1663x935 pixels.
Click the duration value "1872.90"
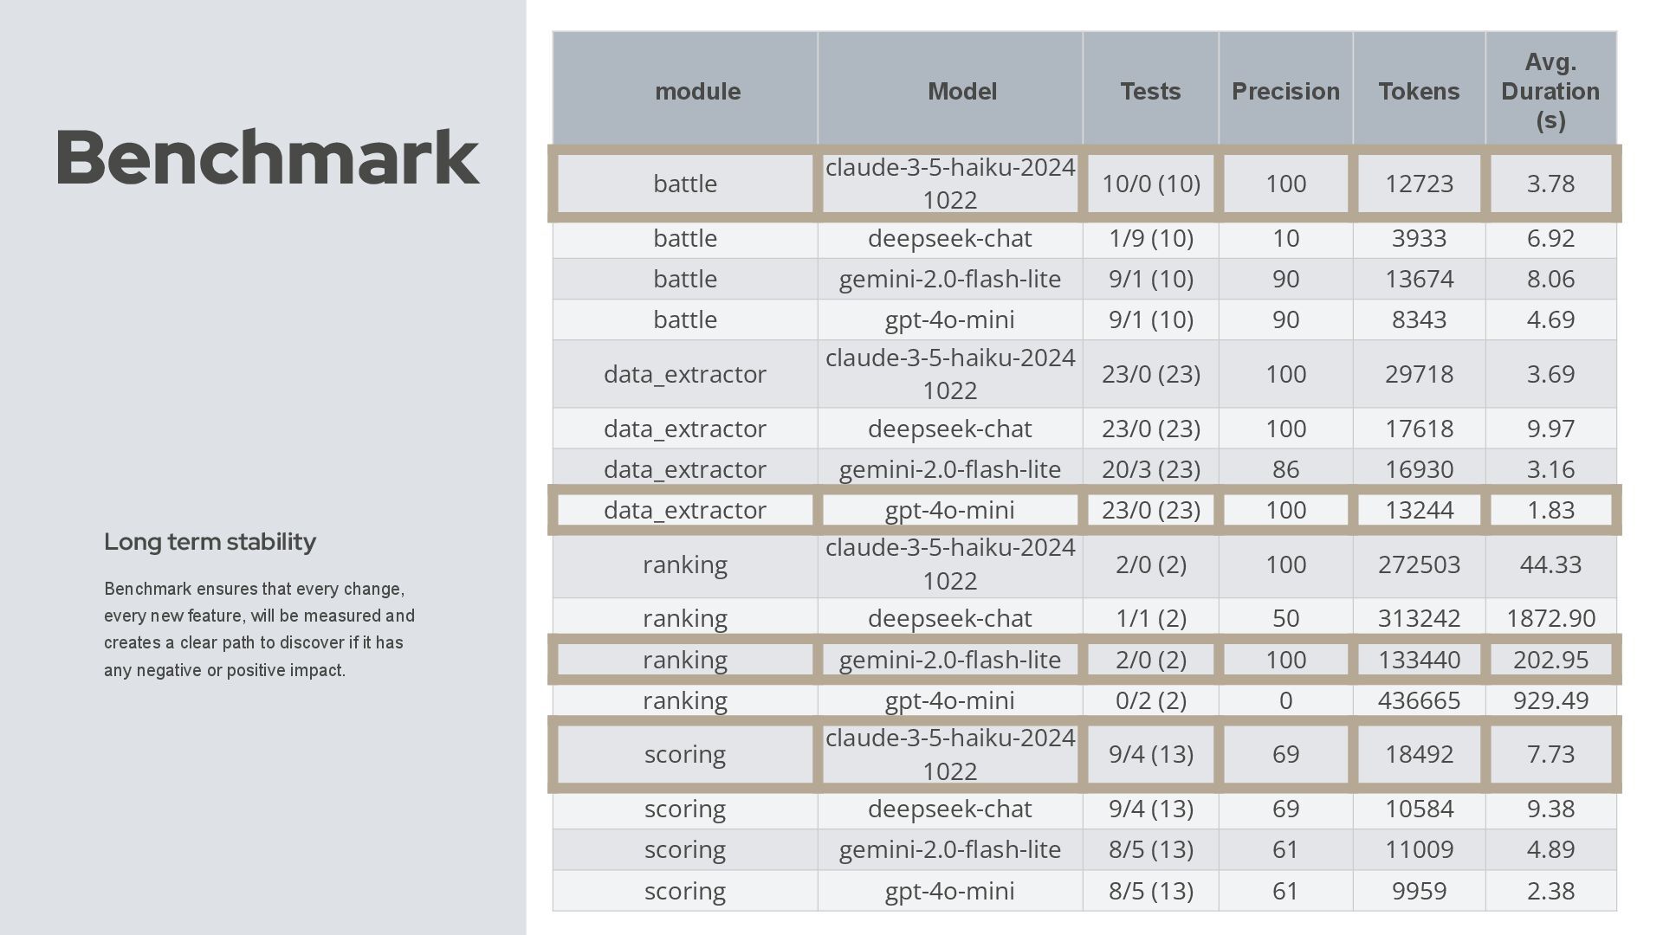(1550, 618)
